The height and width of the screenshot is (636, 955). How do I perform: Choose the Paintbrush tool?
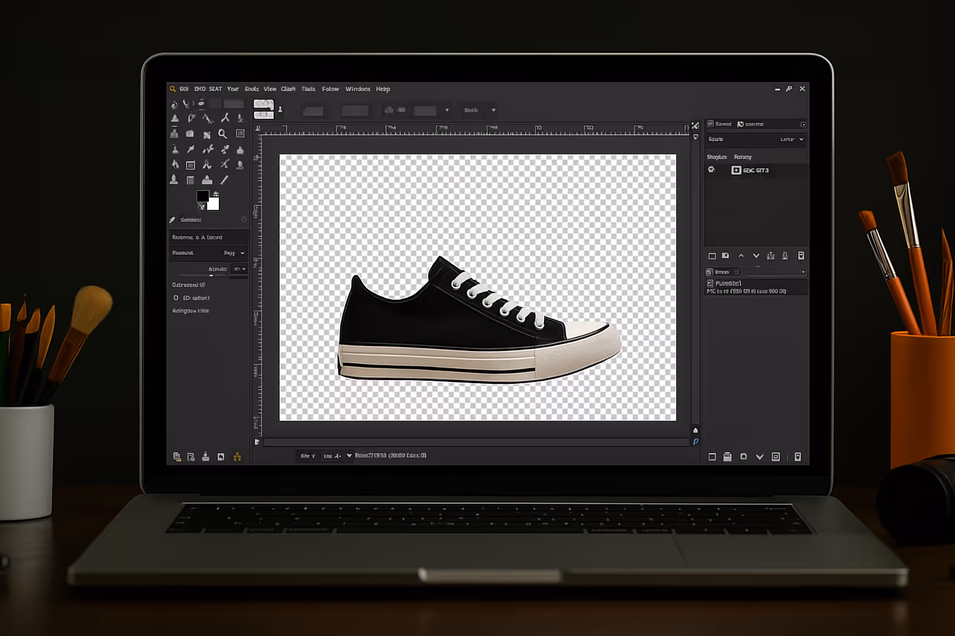click(224, 179)
